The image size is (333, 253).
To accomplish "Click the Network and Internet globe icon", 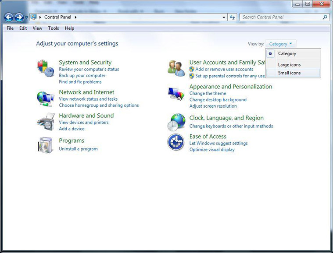I will click(x=46, y=99).
